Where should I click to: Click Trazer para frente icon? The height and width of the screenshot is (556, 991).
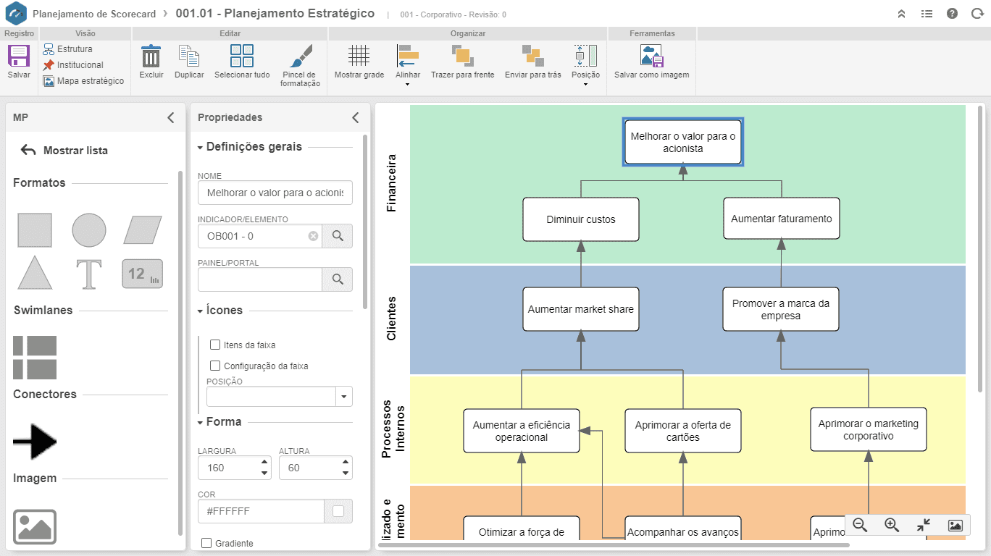[x=462, y=56]
